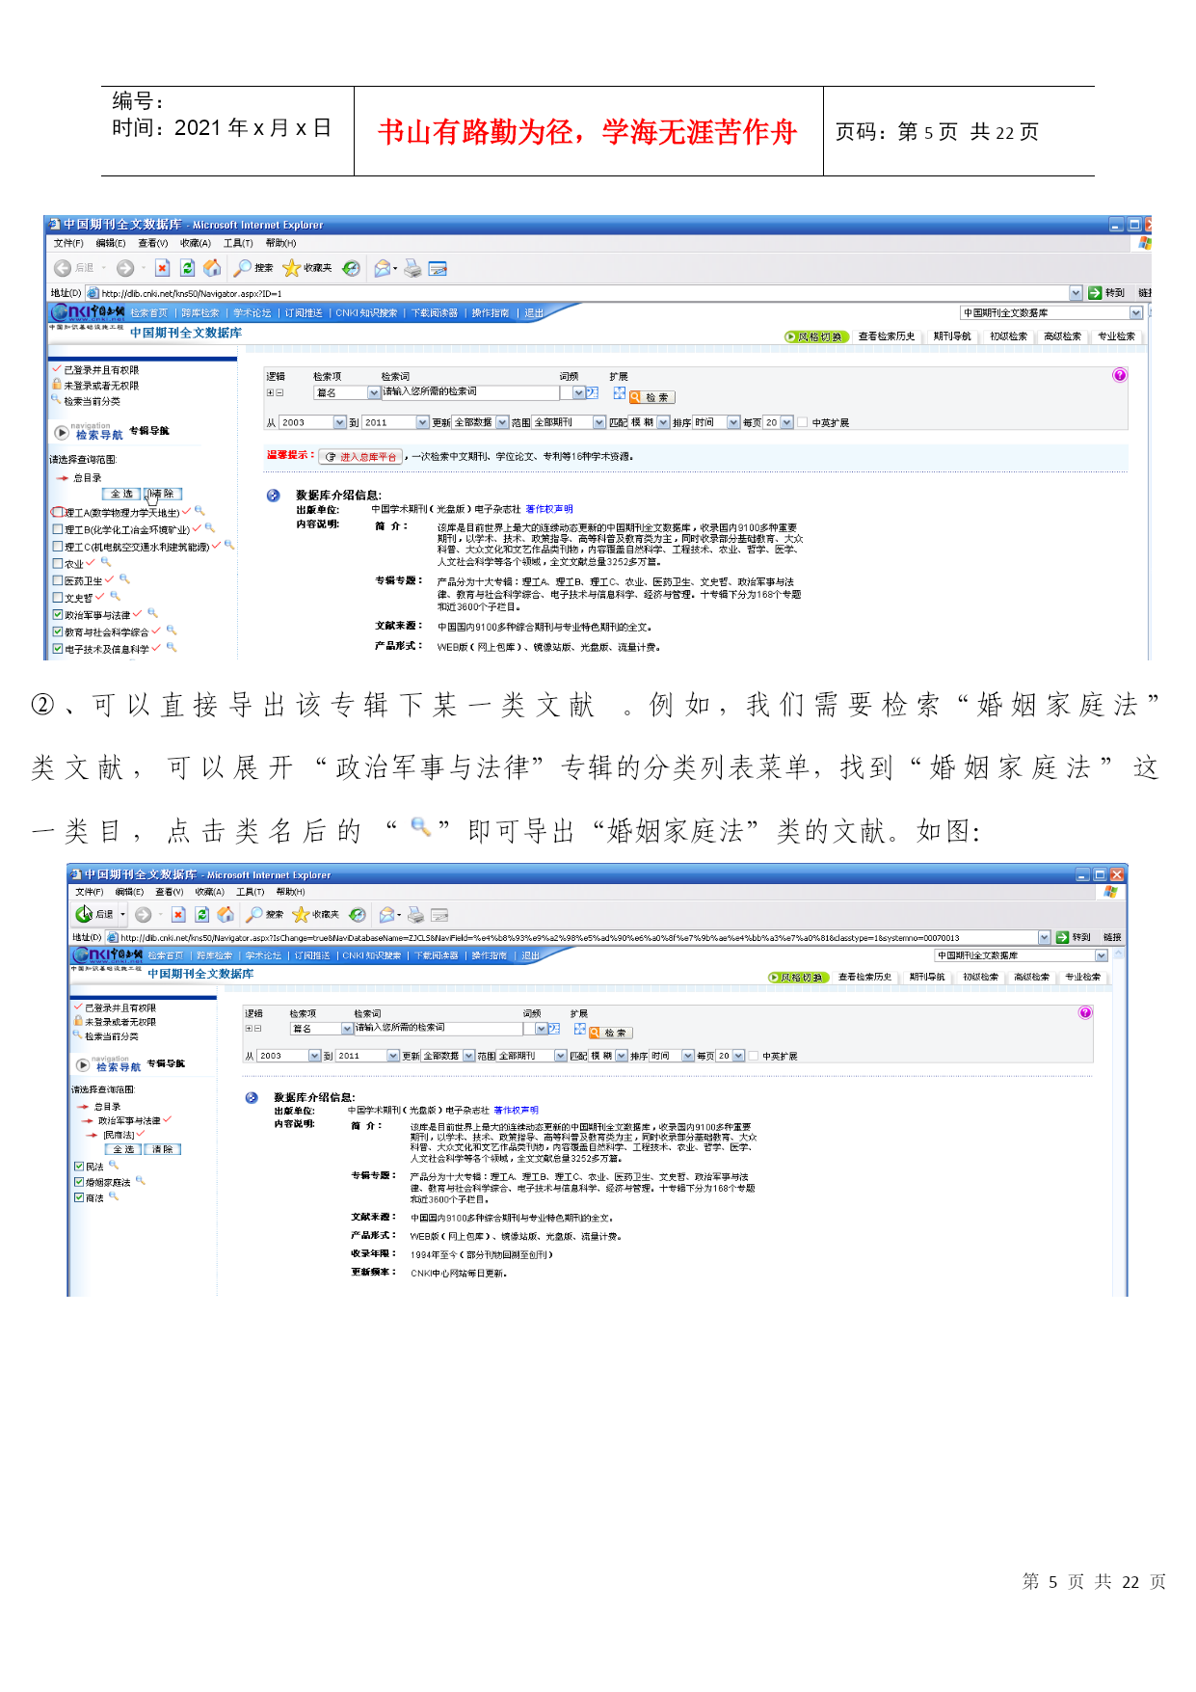Click the 全选 button in the upper window
The width and height of the screenshot is (1196, 1692).
pos(121,494)
